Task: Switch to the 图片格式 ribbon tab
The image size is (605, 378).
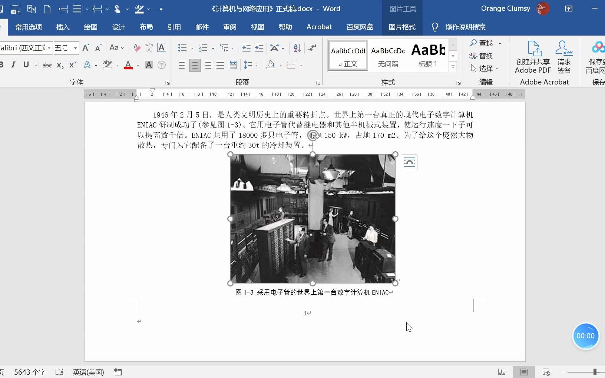Action: 402,27
